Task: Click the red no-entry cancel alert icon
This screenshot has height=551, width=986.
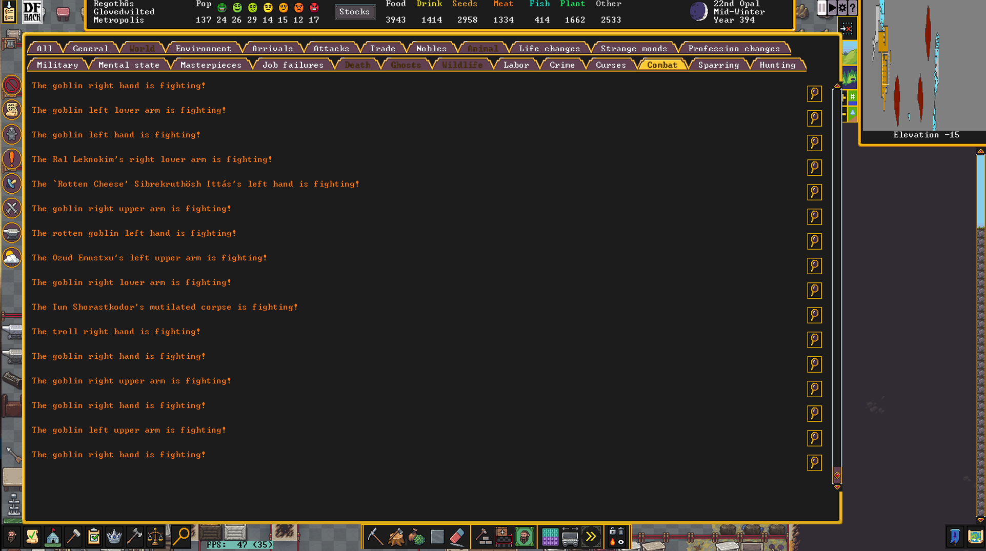Action: pyautogui.click(x=12, y=85)
